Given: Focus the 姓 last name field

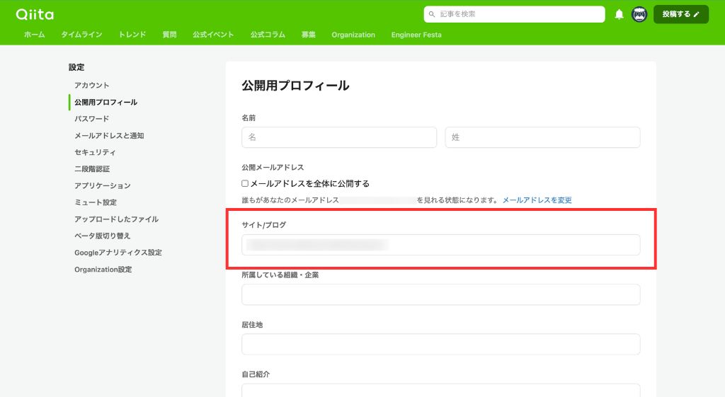Looking at the screenshot, I should [x=542, y=137].
